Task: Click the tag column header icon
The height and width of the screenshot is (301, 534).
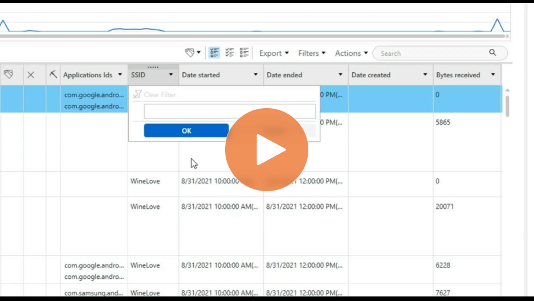Action: [x=9, y=74]
